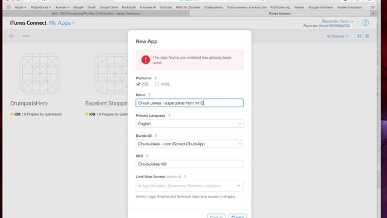Open the Качкин bookmarks folder
The width and height of the screenshot is (387, 218).
coord(62,7)
